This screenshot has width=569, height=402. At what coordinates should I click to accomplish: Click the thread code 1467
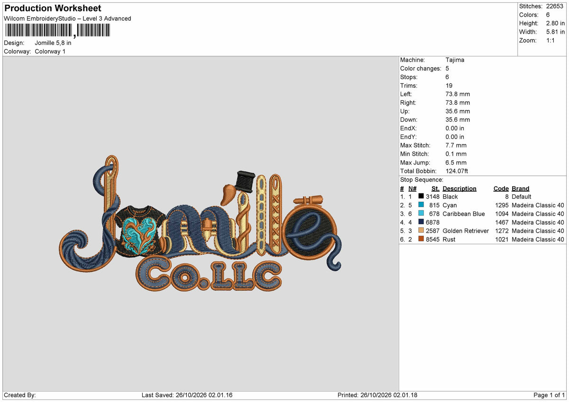[x=501, y=222]
